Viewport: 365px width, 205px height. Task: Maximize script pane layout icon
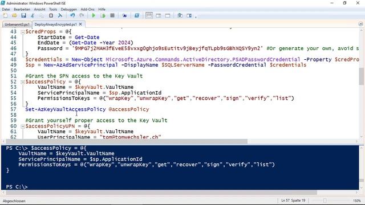[168, 15]
